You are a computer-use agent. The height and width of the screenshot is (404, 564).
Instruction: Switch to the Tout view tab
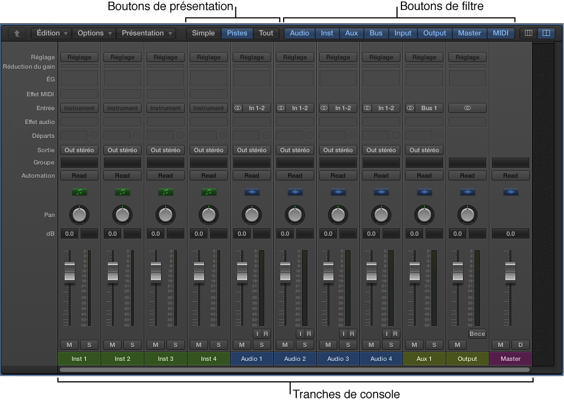coord(266,33)
